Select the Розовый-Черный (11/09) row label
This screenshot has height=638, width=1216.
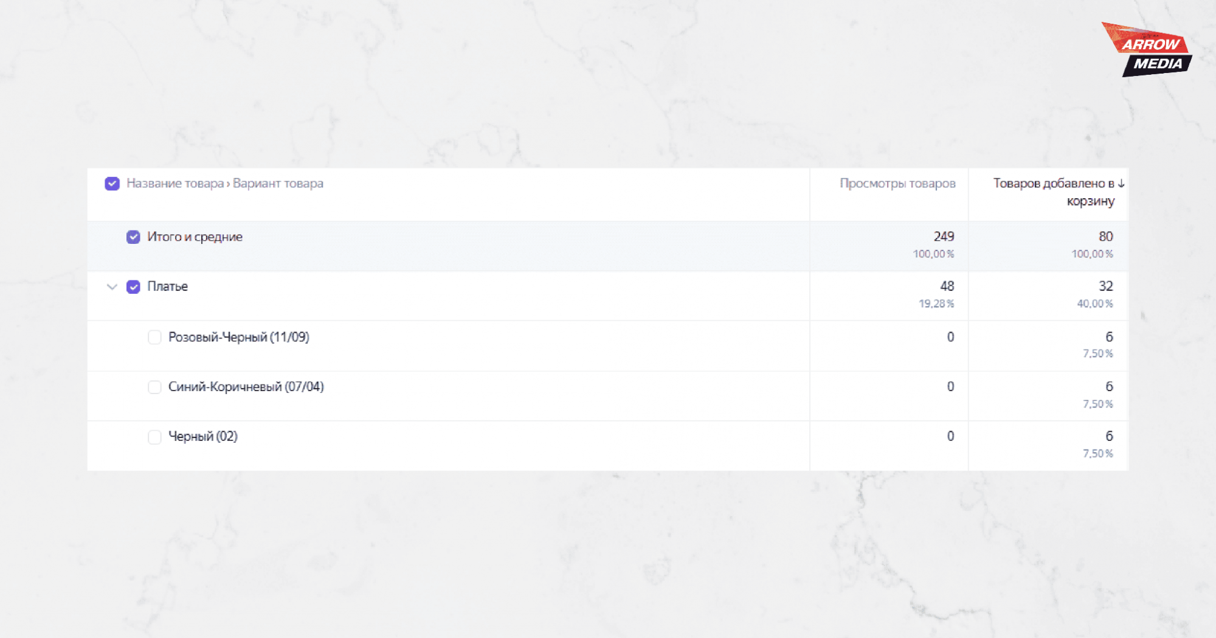239,337
